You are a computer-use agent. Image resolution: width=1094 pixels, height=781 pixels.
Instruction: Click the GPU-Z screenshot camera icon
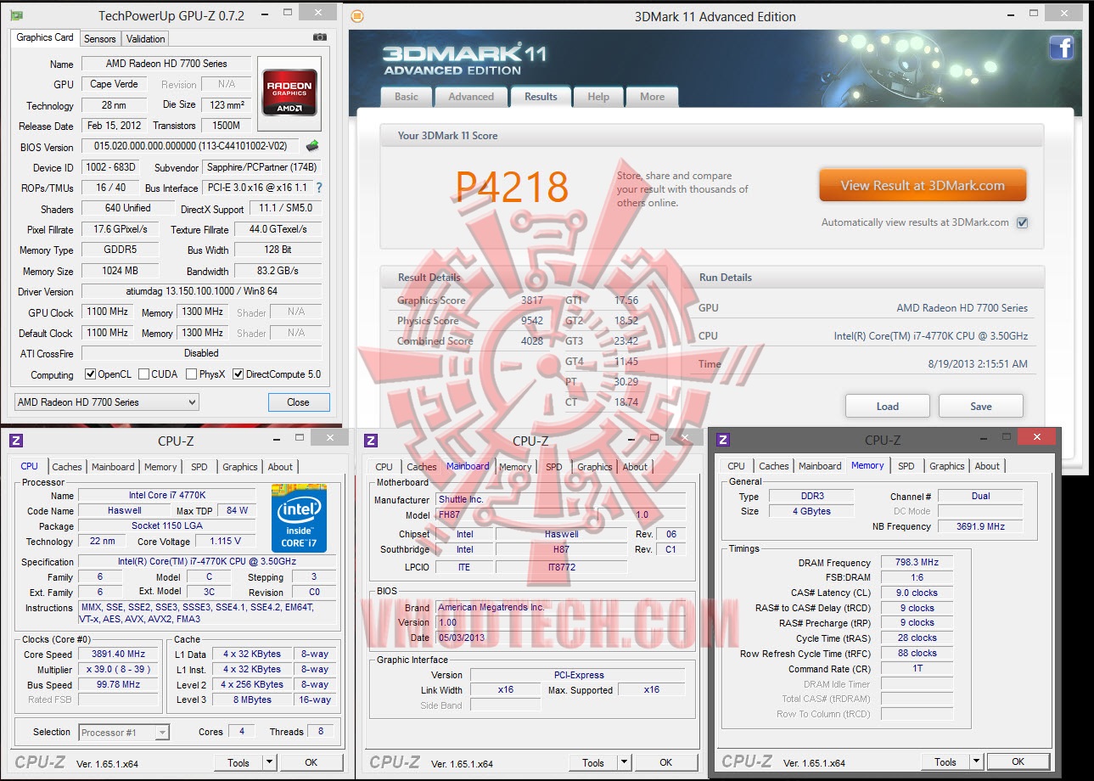pyautogui.click(x=319, y=37)
